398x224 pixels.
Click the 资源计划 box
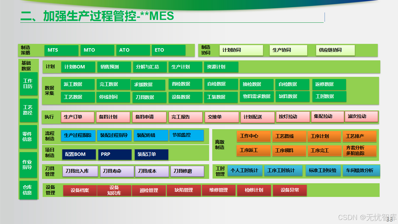[x=221, y=67]
